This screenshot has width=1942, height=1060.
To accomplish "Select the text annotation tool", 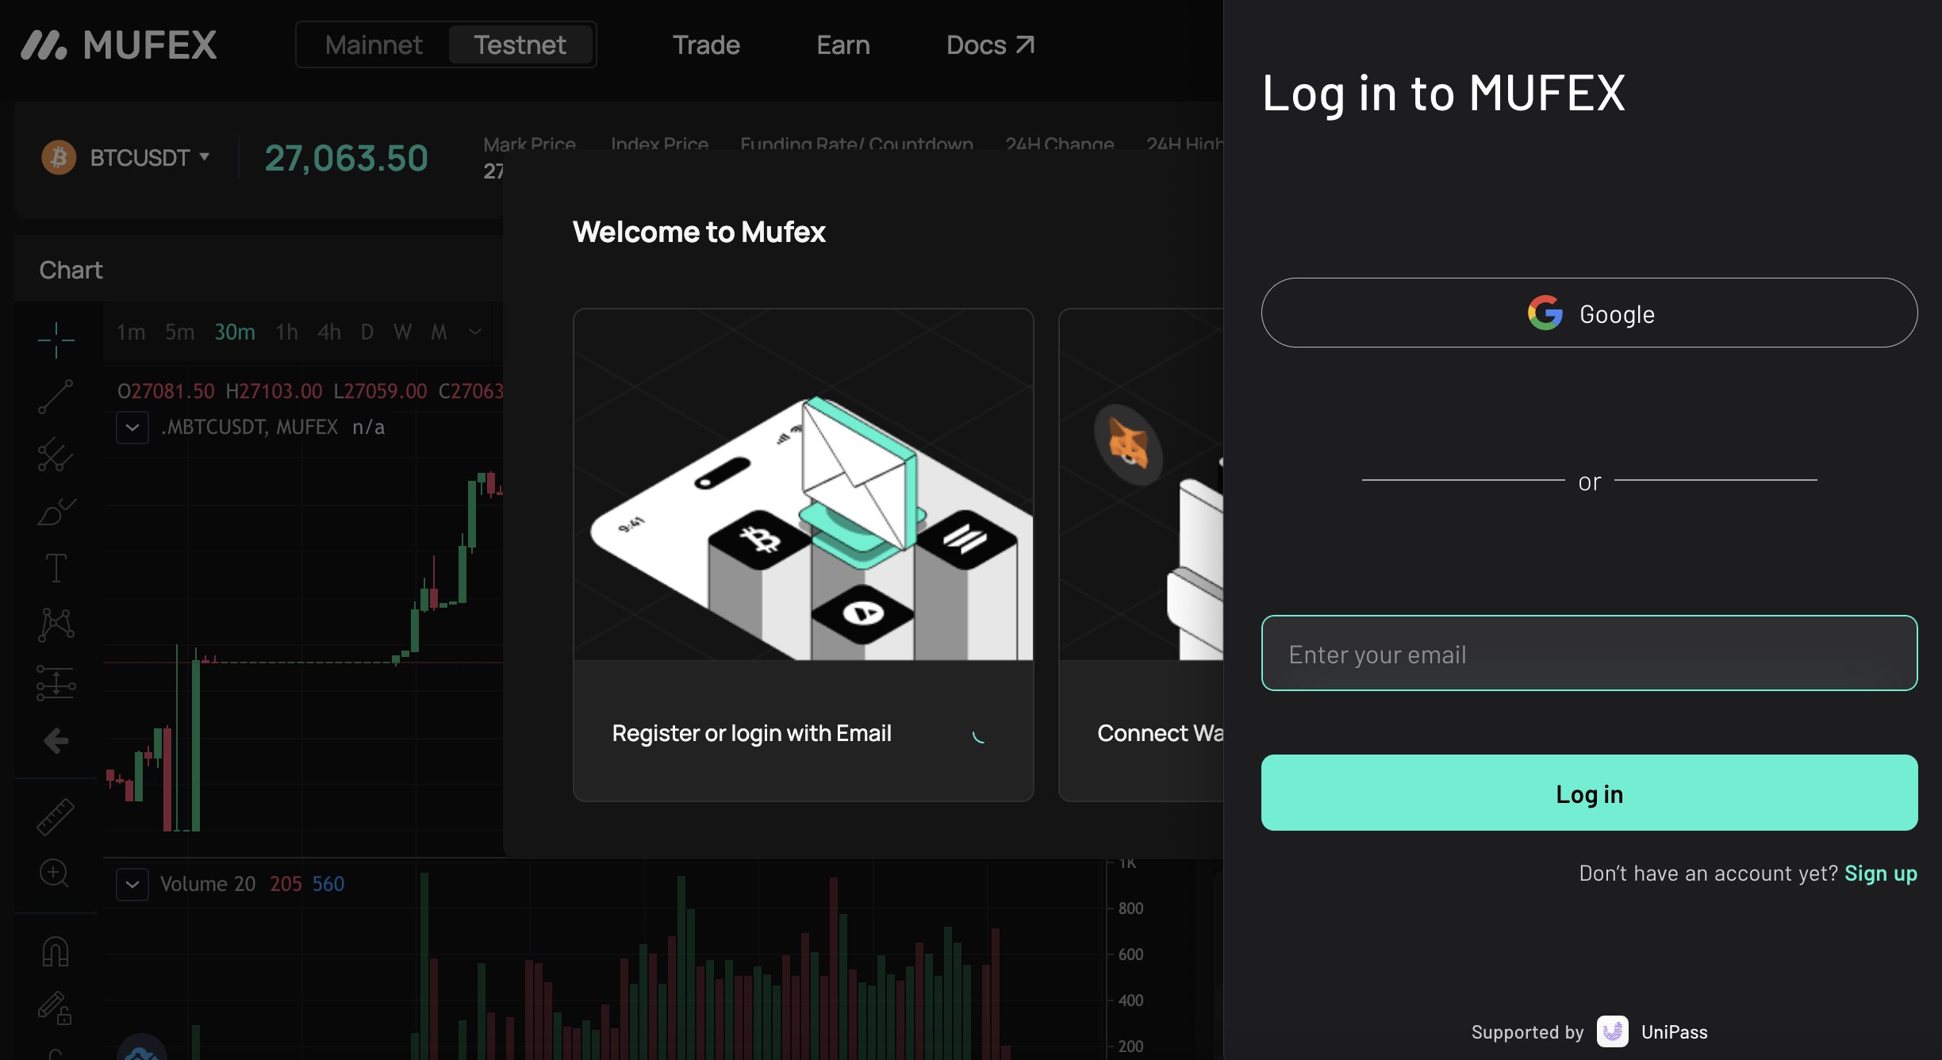I will (56, 568).
